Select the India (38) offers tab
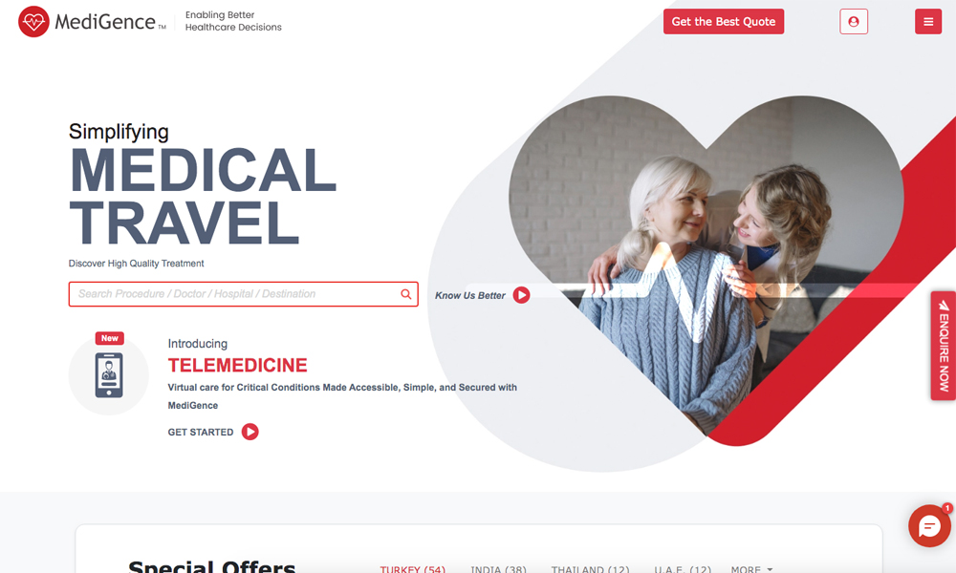The width and height of the screenshot is (956, 573). tap(498, 569)
